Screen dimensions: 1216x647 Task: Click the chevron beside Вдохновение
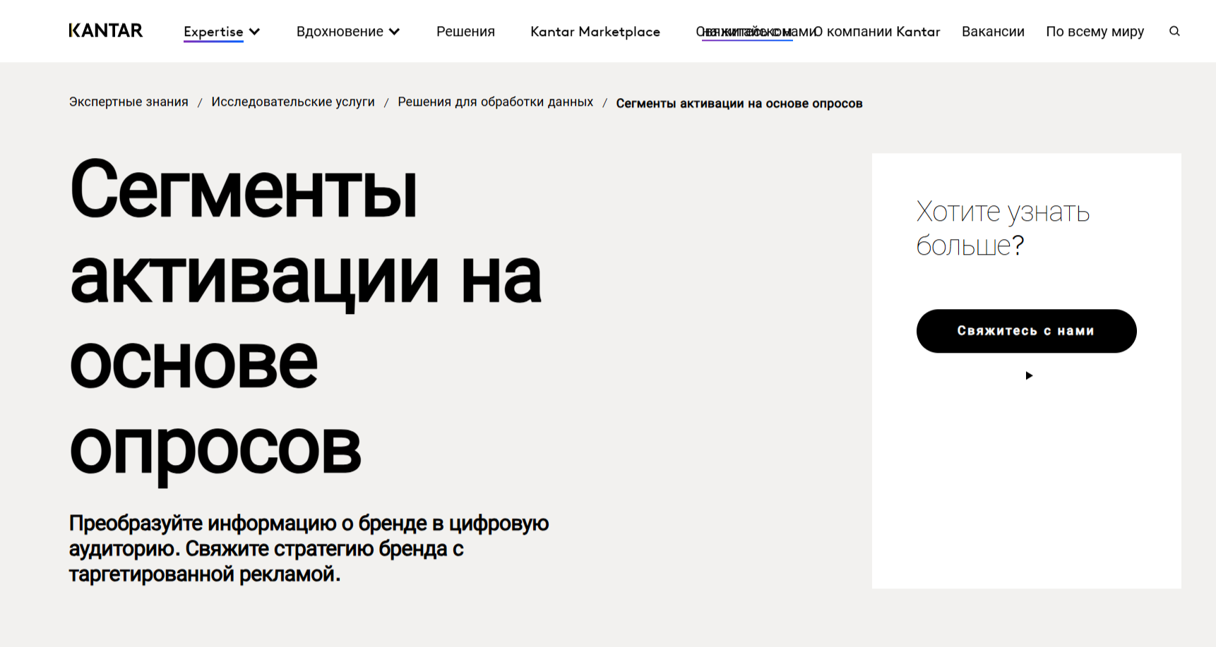click(x=393, y=31)
